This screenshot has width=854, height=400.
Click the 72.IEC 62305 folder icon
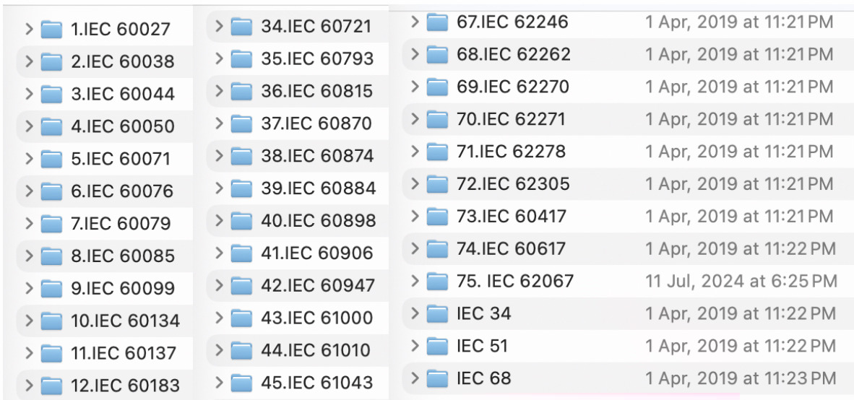(437, 184)
